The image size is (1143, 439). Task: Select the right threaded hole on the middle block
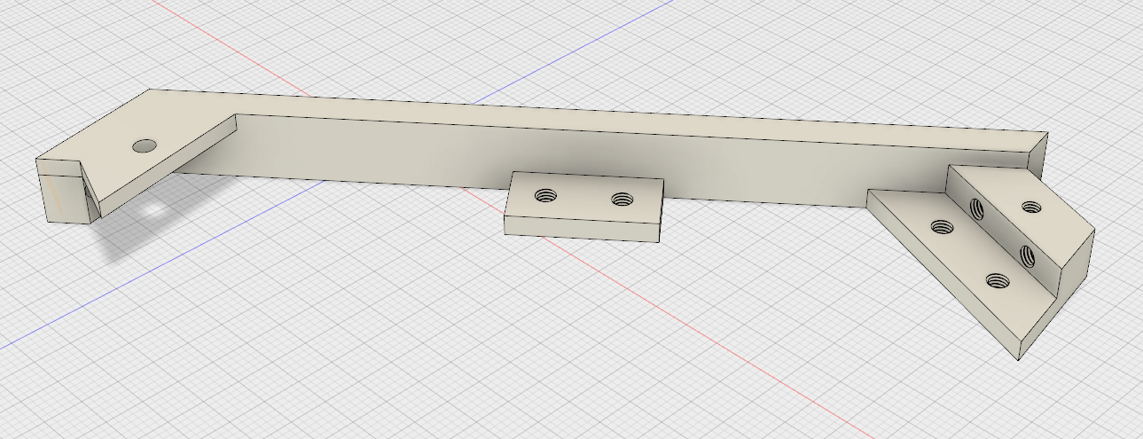(622, 200)
